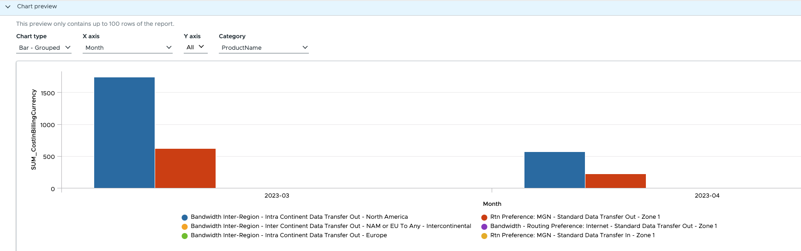Image resolution: width=801 pixels, height=251 pixels.
Task: Toggle the NAM or EU Intercontinental legend label
Action: tap(331, 226)
